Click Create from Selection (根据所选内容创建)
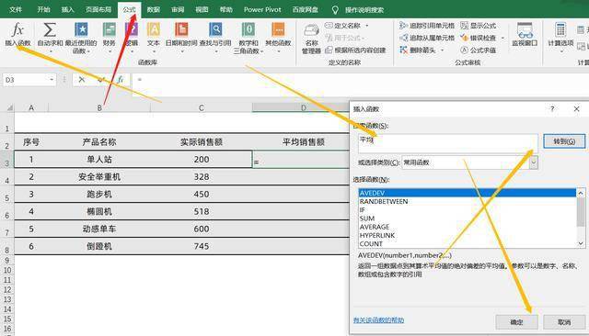 coord(355,50)
